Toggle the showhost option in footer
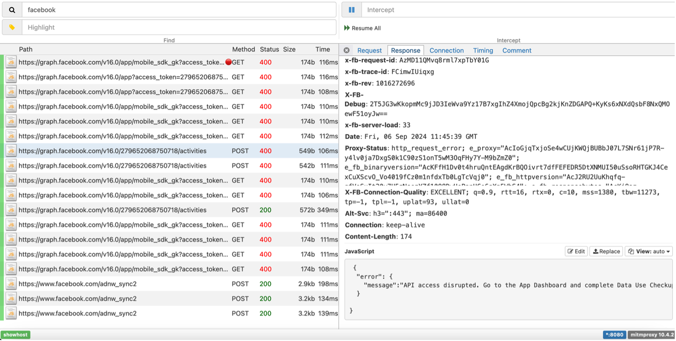This screenshot has width=676, height=341. click(x=16, y=335)
